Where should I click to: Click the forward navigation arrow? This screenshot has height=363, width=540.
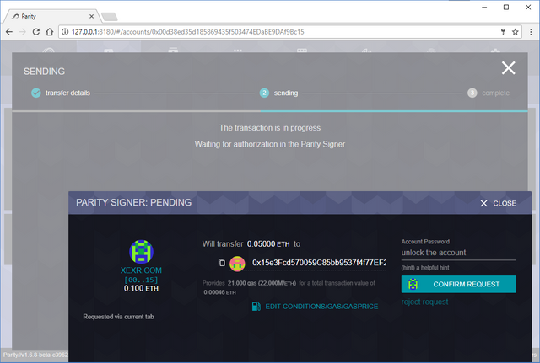coord(23,32)
